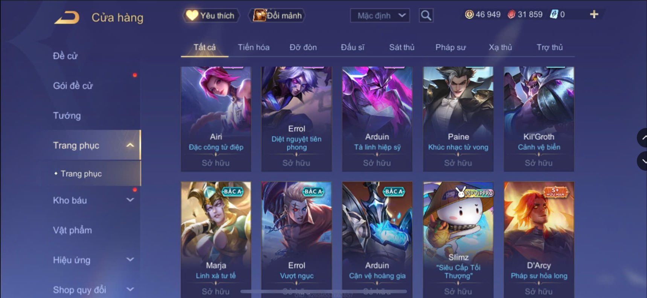Switch to the Sát thủ tab
Viewport: 647px width, 298px height.
click(x=402, y=47)
